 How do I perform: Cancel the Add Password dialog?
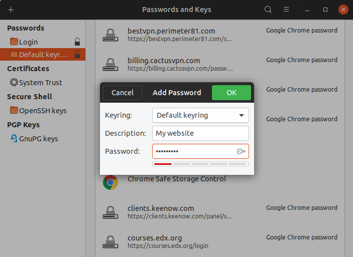pos(123,93)
